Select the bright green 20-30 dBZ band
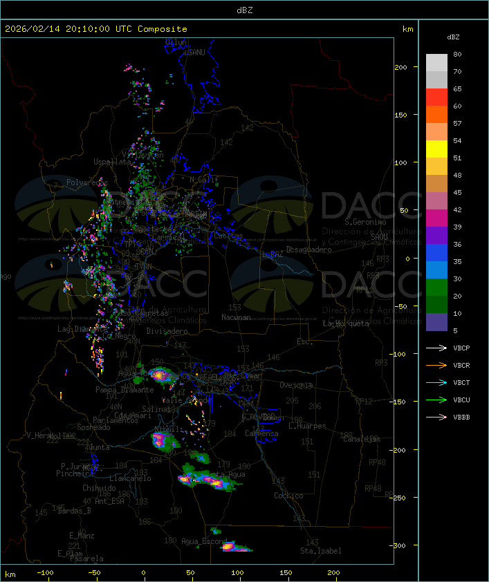Image resolution: width=489 pixels, height=582 pixels. 436,288
